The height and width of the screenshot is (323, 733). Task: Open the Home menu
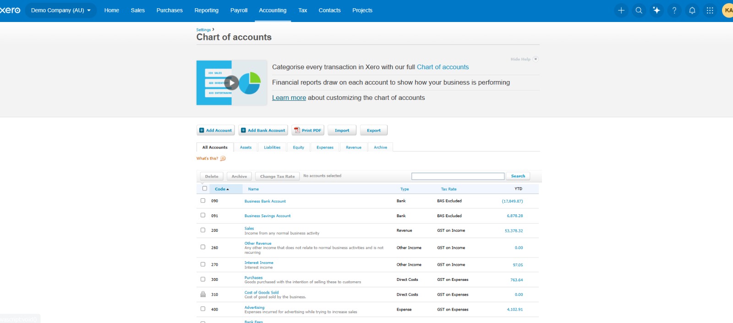[112, 10]
